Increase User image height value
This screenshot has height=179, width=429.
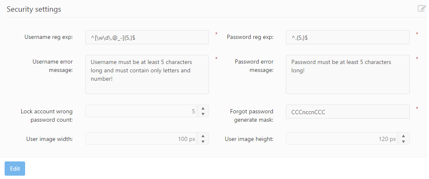coord(403,136)
